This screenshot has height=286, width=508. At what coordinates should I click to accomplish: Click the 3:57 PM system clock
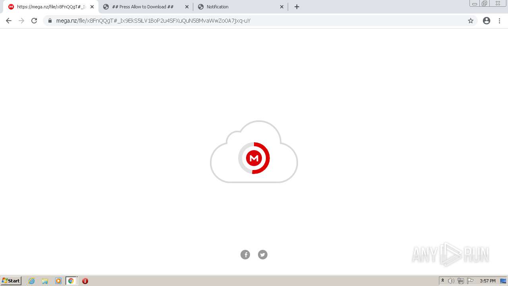click(488, 281)
